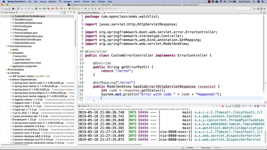Open the View Menu dropdown in Project Explorer
The image size is (267, 150).
tap(68, 12)
